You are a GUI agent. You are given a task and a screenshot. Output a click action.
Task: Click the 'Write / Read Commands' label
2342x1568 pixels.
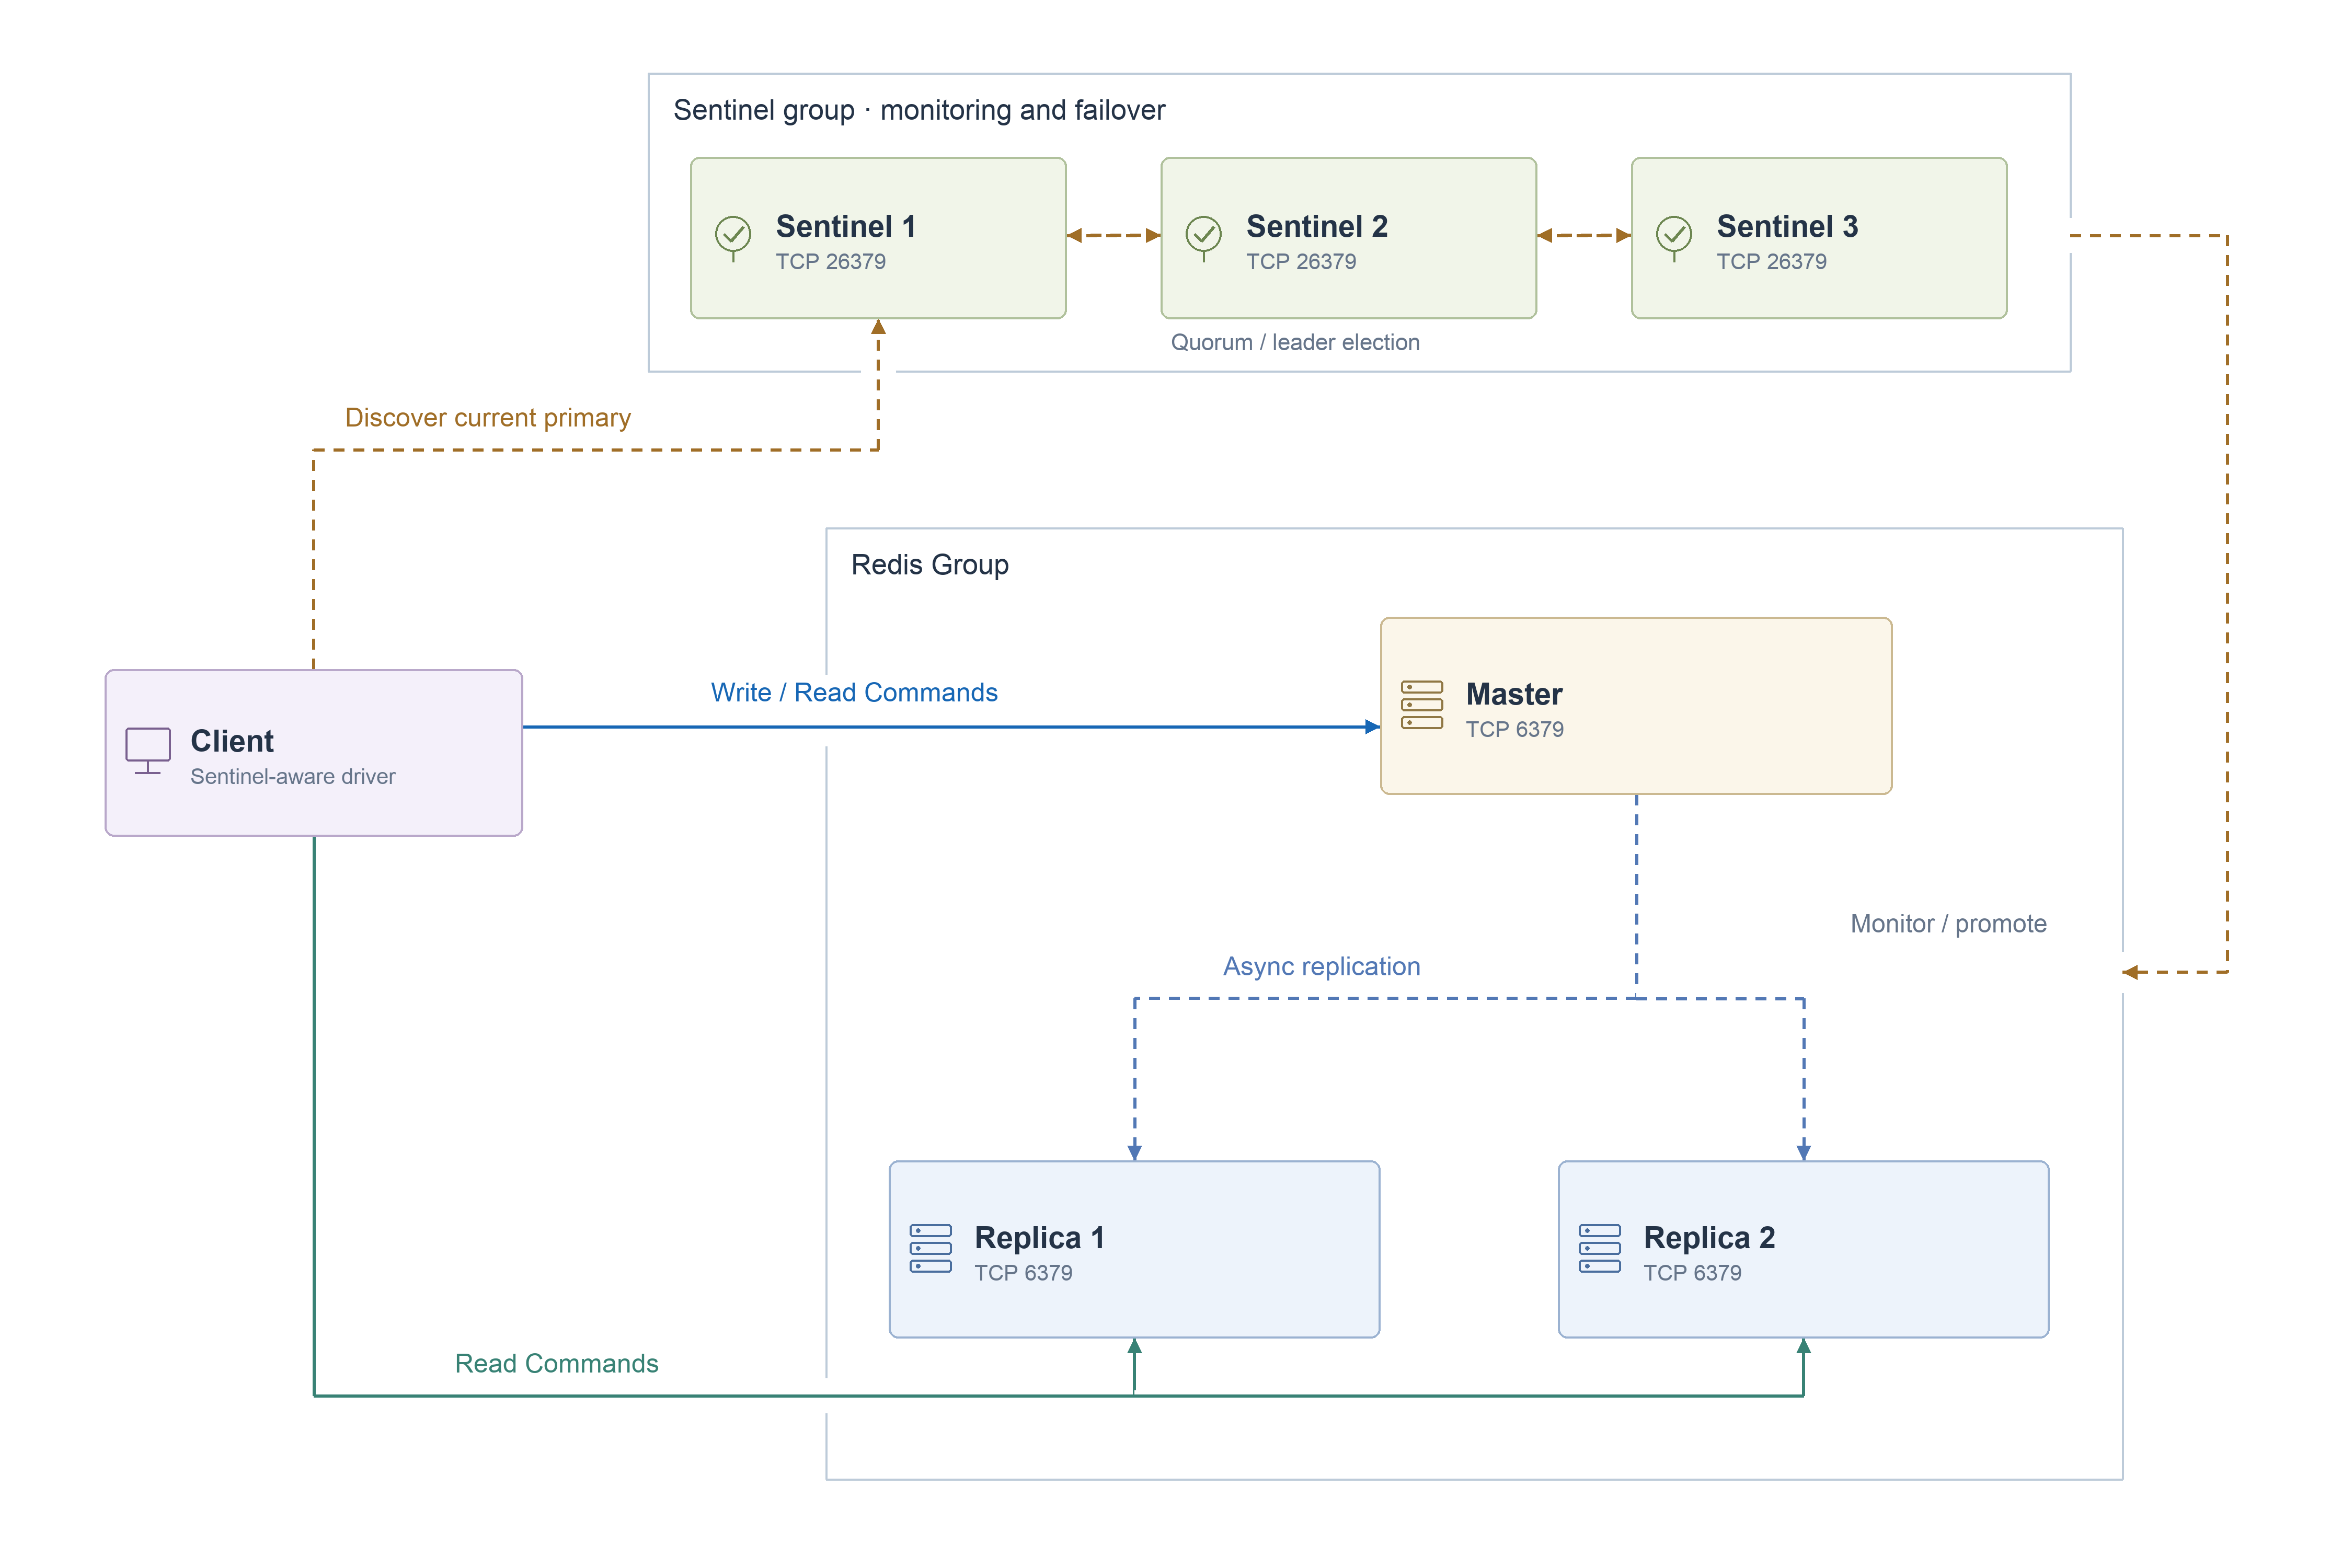tap(854, 692)
